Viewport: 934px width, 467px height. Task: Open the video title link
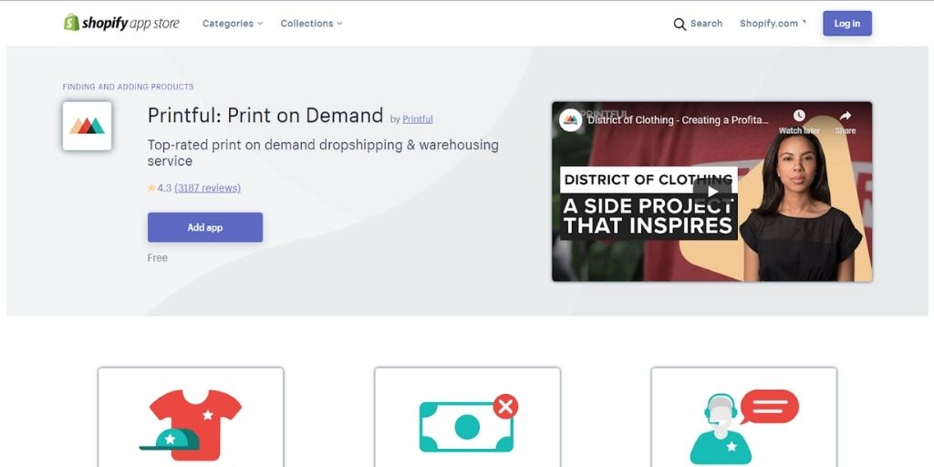coord(678,119)
